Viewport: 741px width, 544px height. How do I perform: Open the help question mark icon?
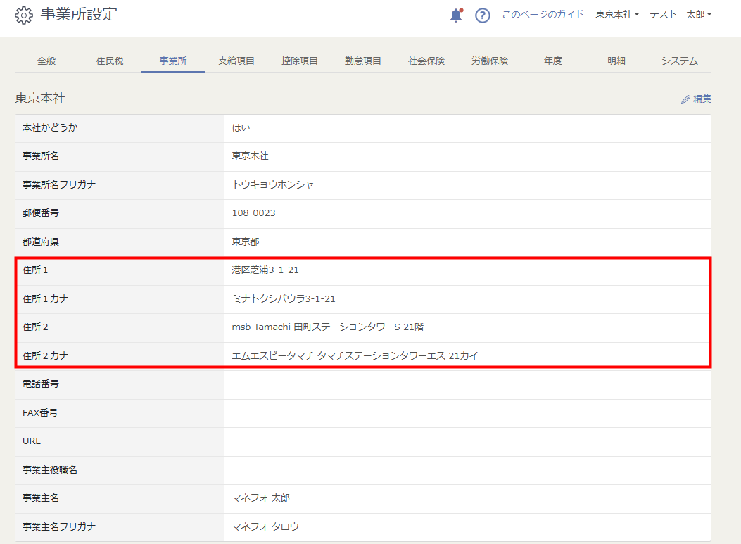click(483, 15)
